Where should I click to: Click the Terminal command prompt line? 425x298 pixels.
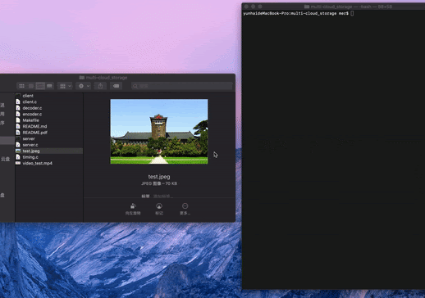298,13
